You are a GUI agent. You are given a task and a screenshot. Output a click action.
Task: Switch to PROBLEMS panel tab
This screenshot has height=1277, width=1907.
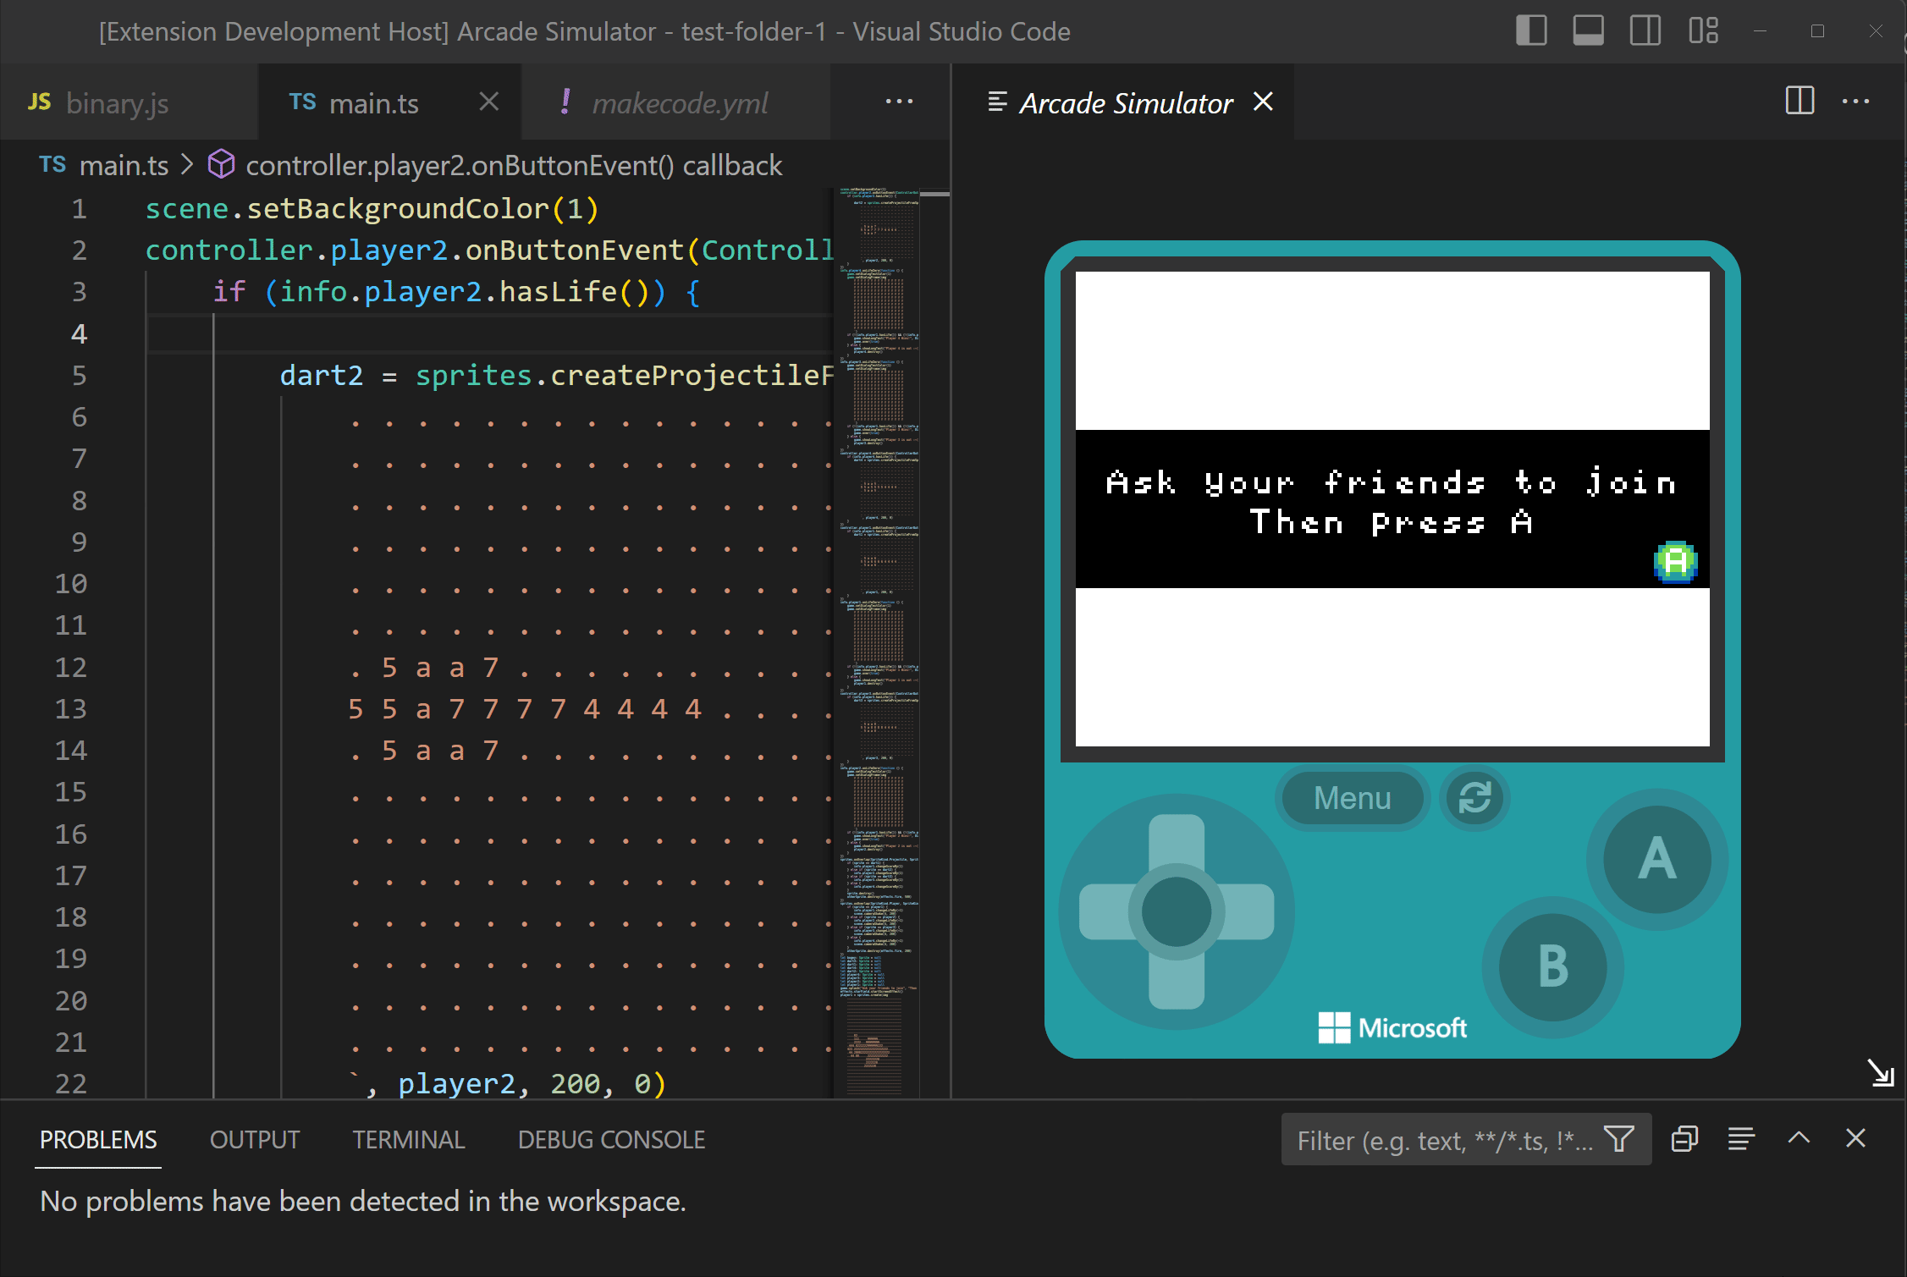pos(98,1140)
